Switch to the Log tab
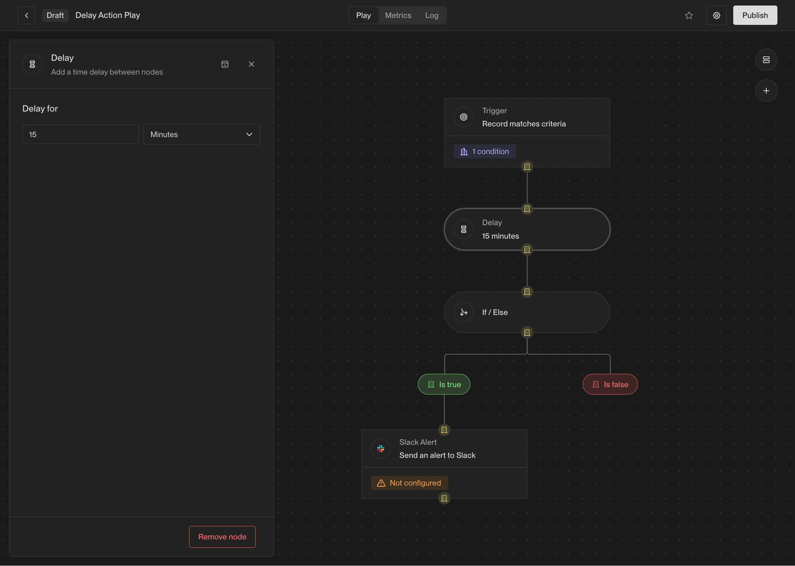The height and width of the screenshot is (566, 795). coord(431,15)
